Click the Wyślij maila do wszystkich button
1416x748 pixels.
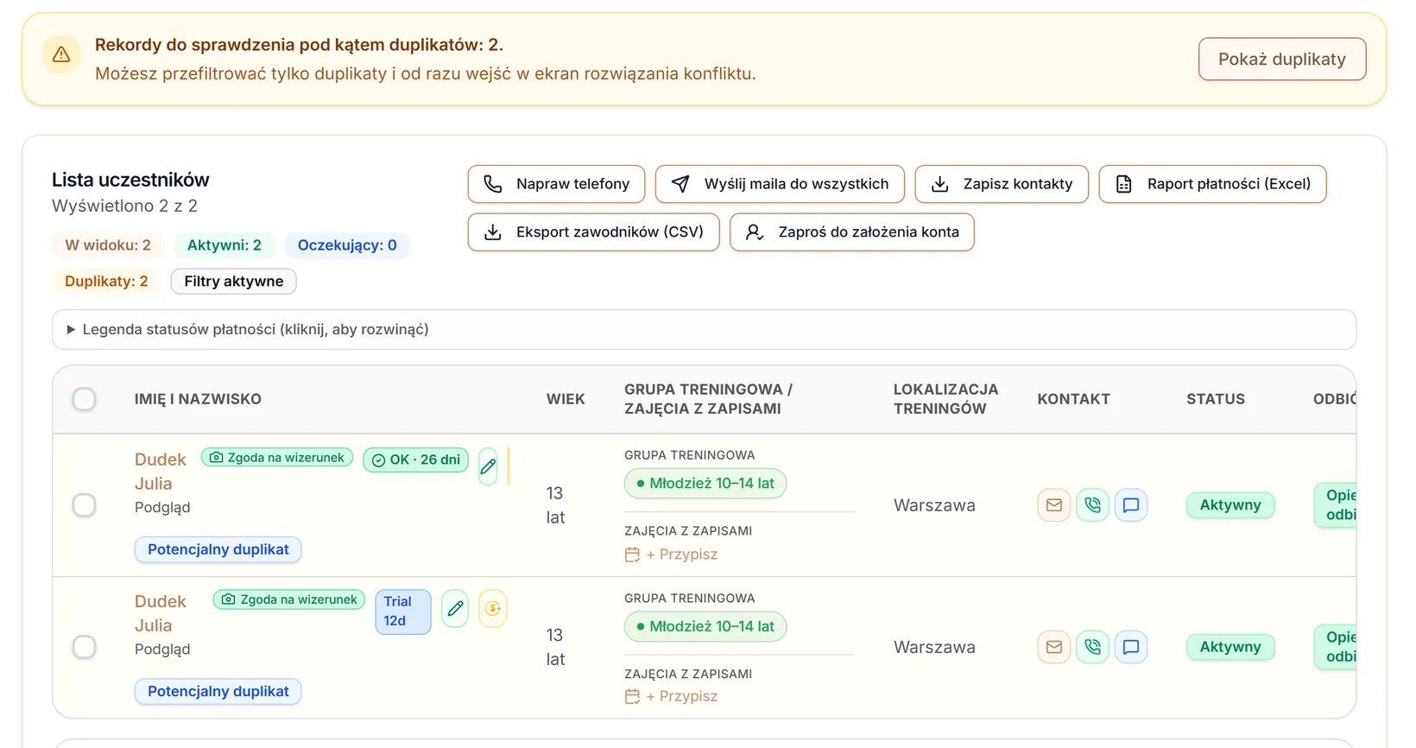[780, 184]
